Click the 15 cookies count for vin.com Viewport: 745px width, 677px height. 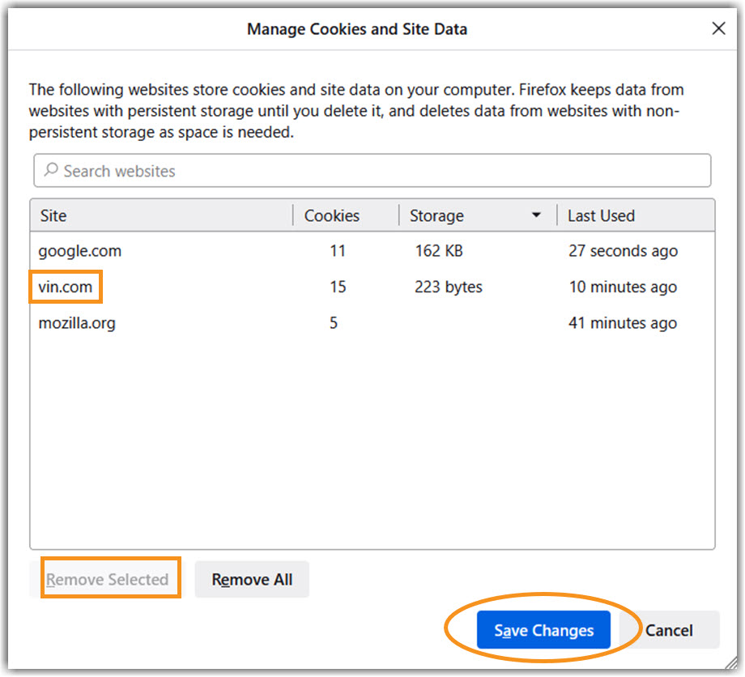(x=338, y=287)
